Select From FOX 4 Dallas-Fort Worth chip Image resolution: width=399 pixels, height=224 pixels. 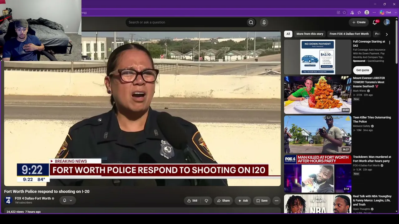[349, 34]
